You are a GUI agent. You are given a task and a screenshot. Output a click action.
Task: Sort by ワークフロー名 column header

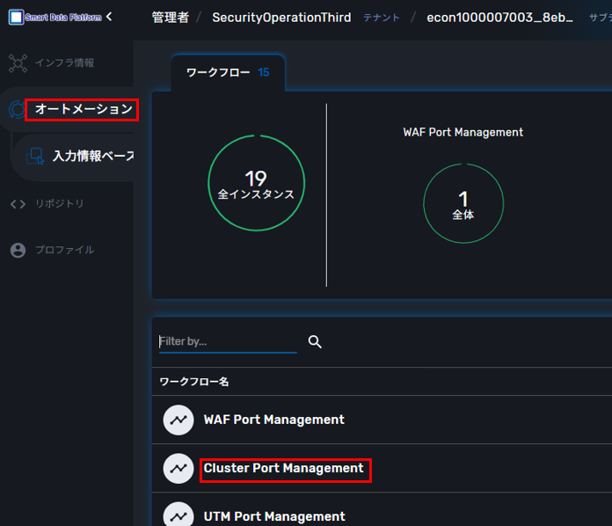(194, 382)
